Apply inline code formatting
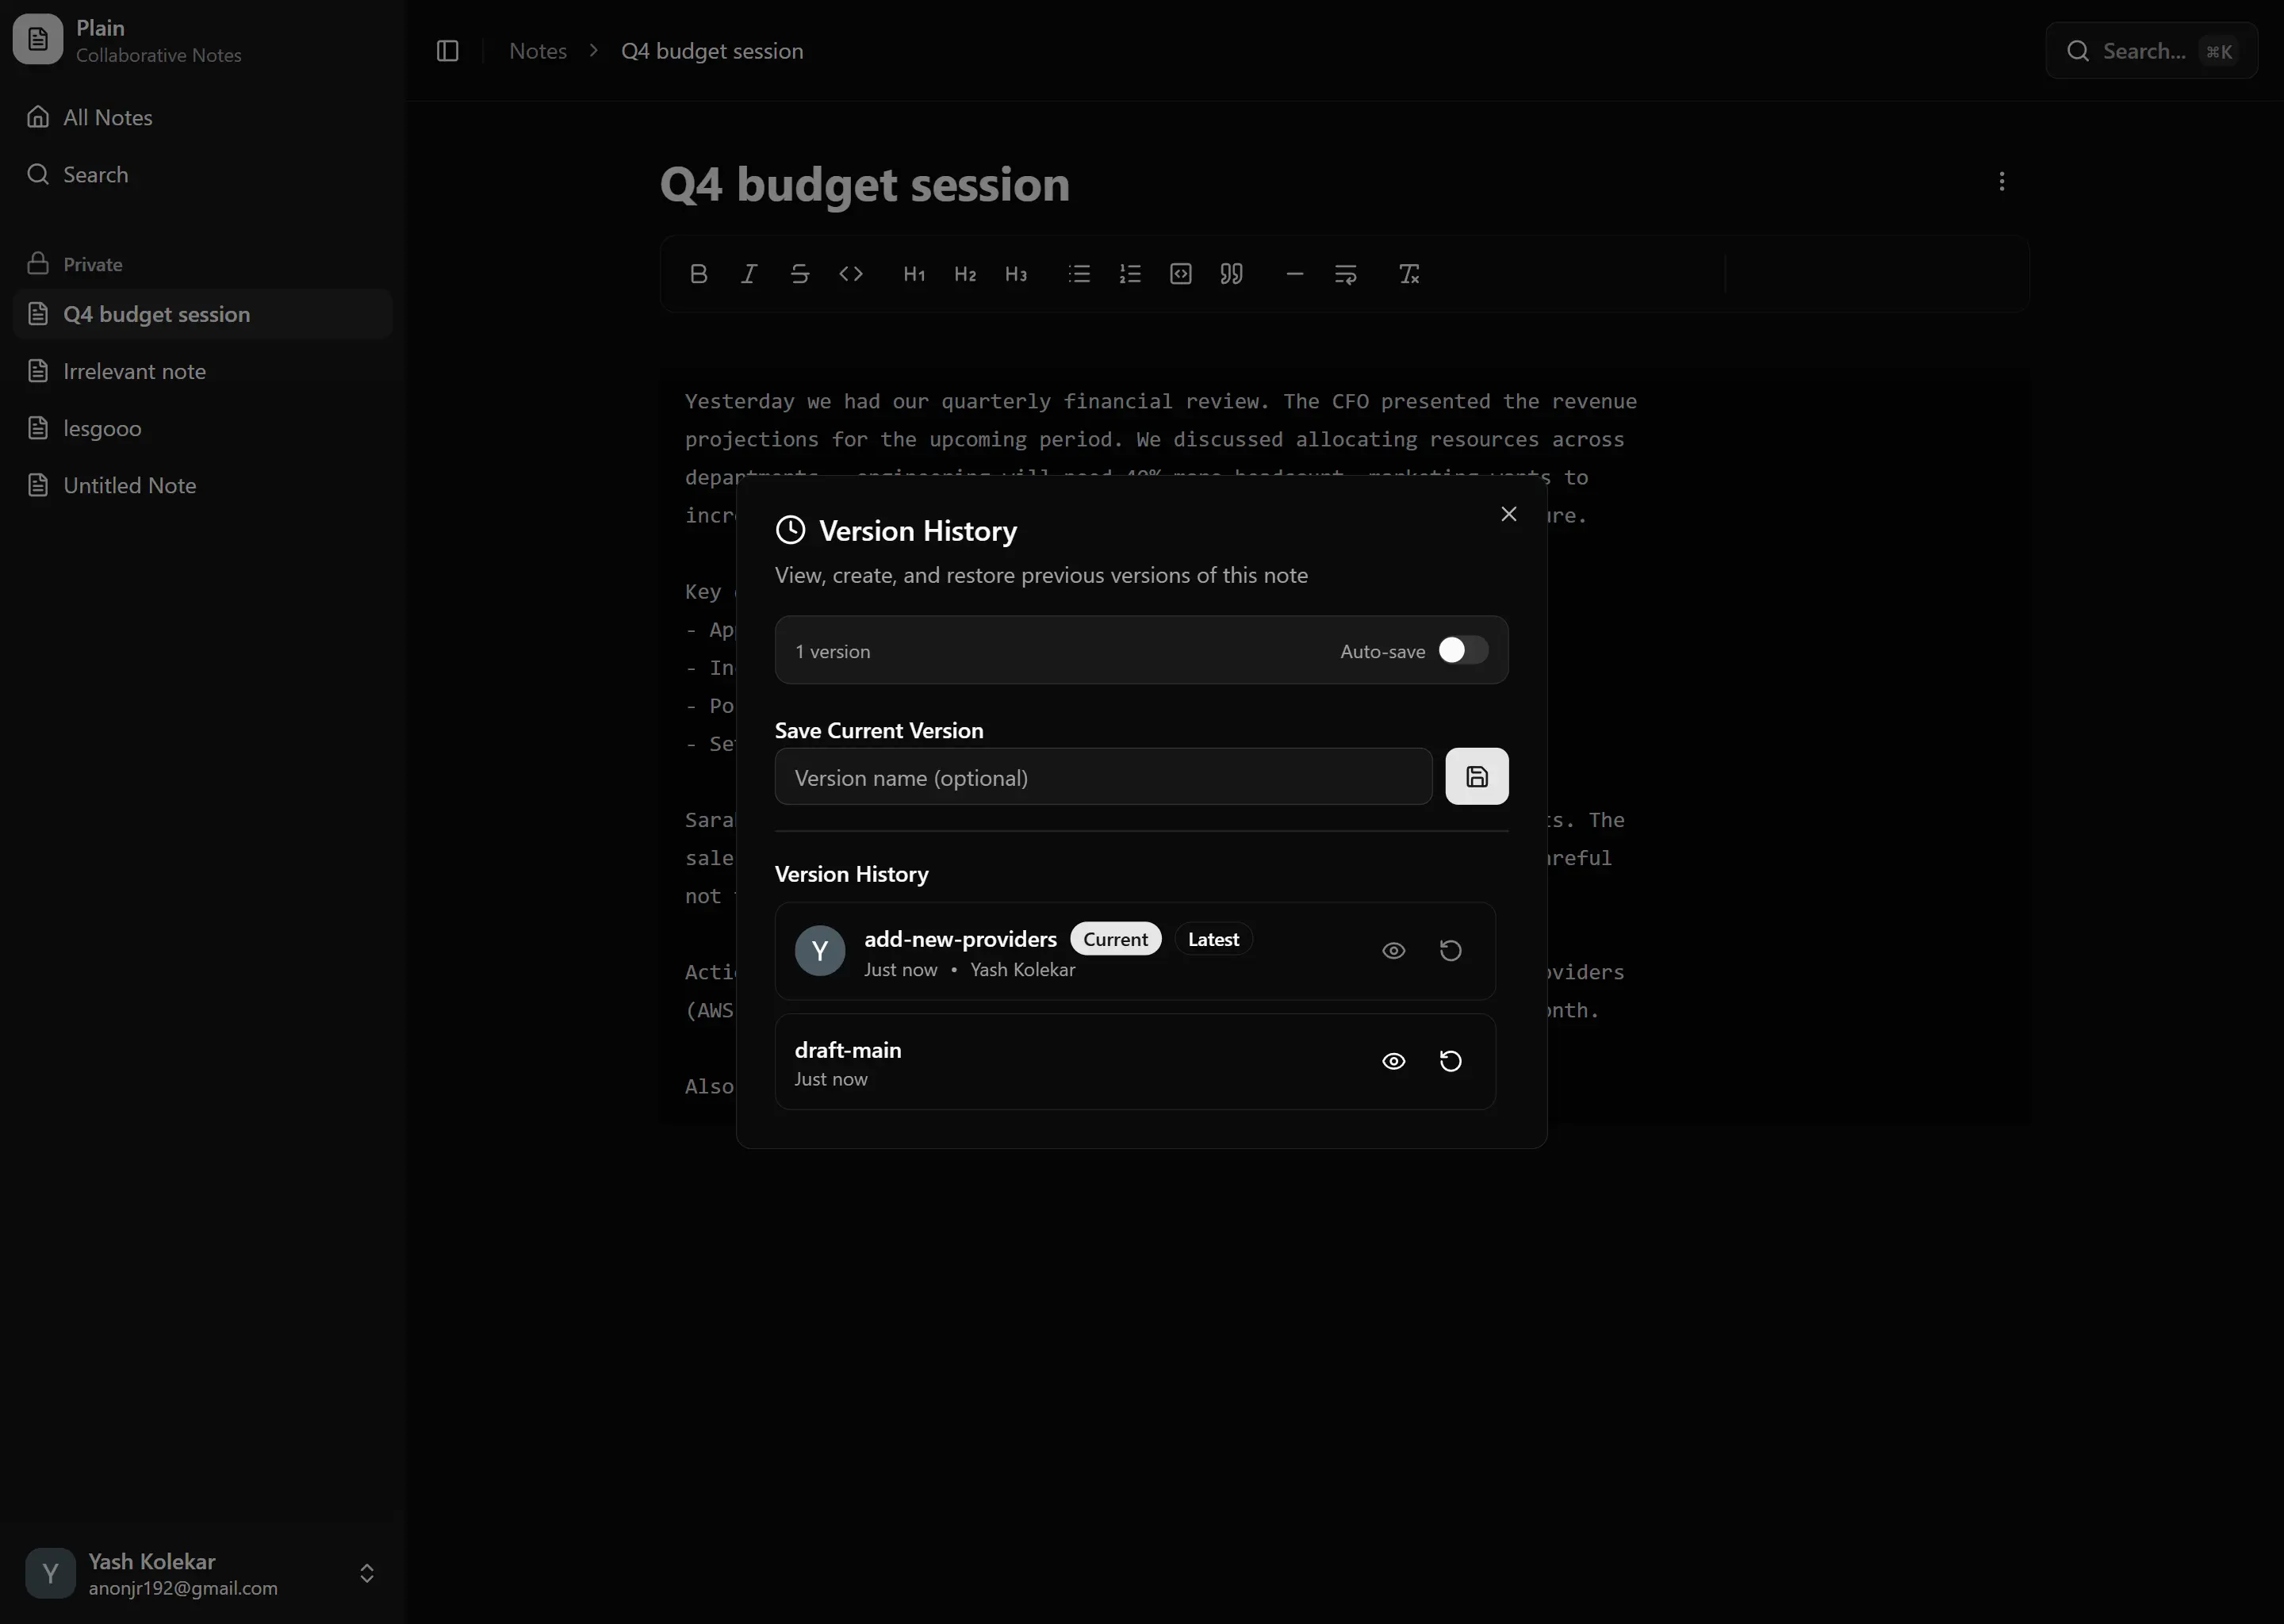 tap(852, 273)
